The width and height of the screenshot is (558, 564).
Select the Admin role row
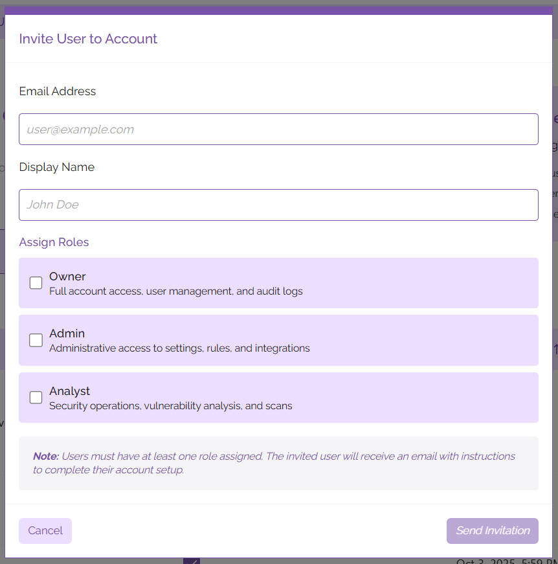[278, 340]
